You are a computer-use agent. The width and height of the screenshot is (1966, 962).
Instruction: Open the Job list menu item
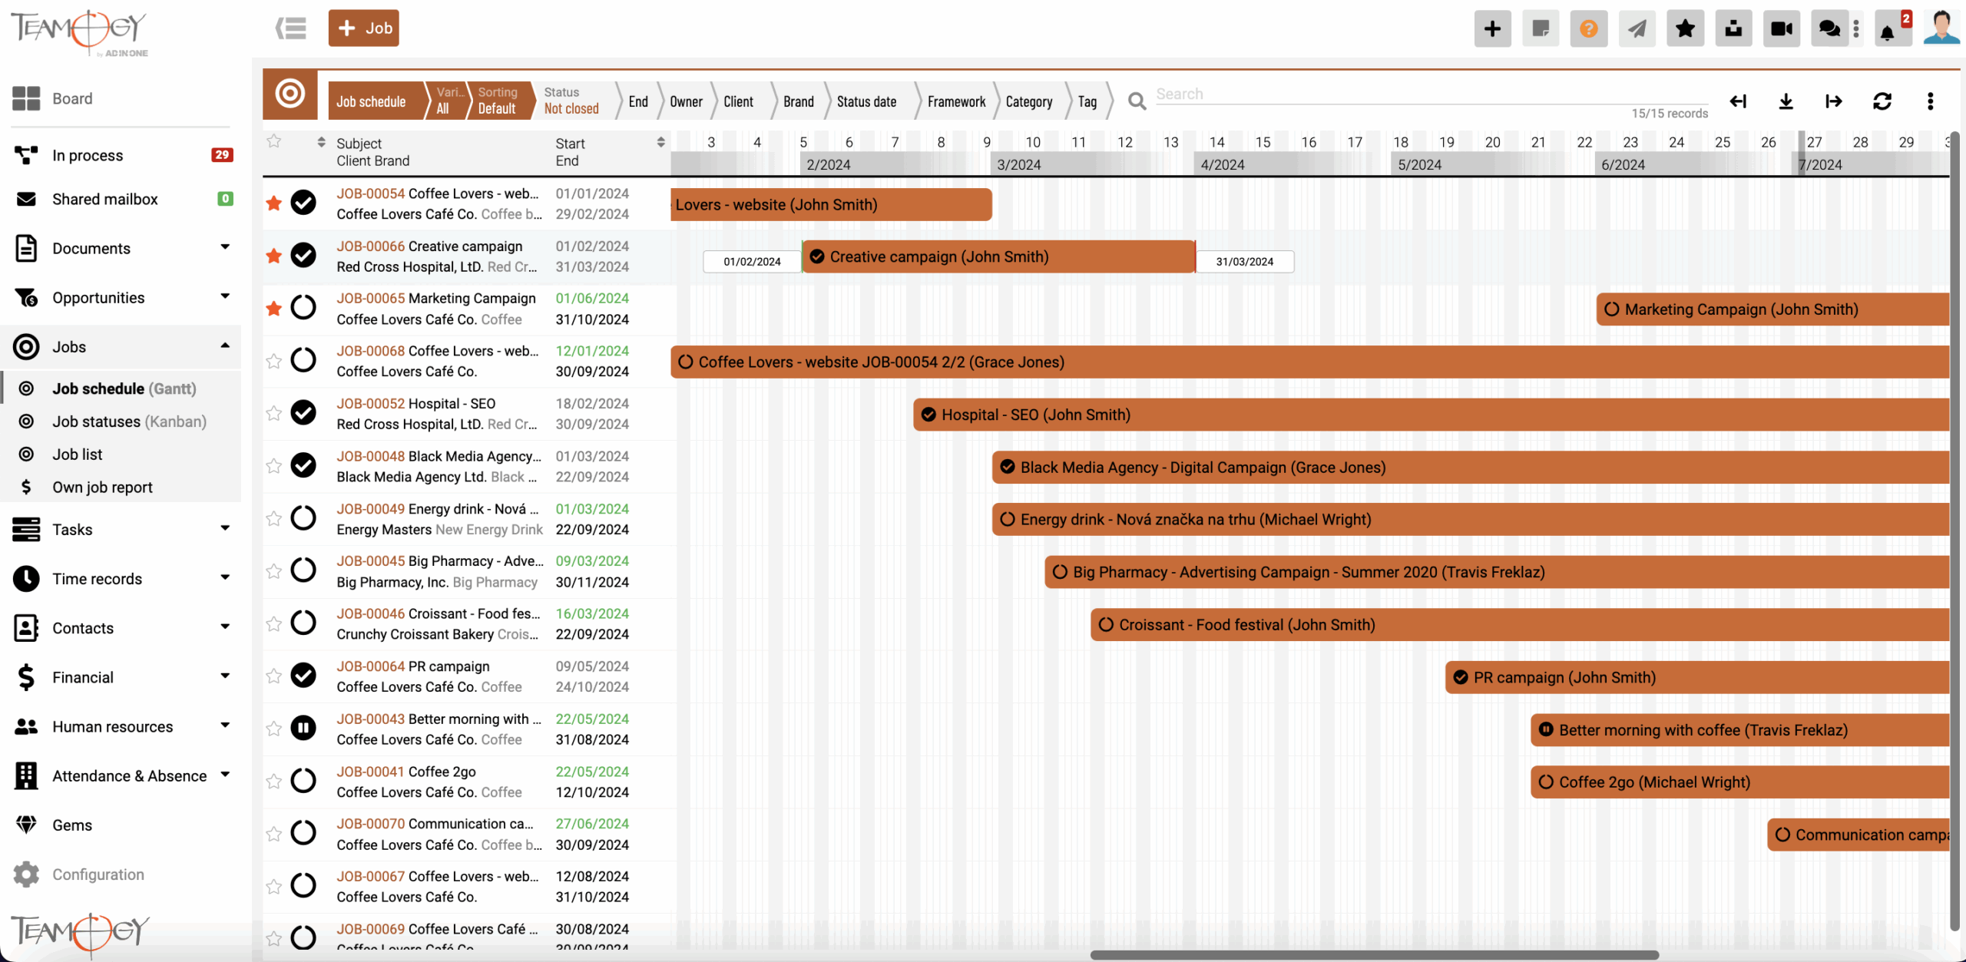click(x=77, y=455)
